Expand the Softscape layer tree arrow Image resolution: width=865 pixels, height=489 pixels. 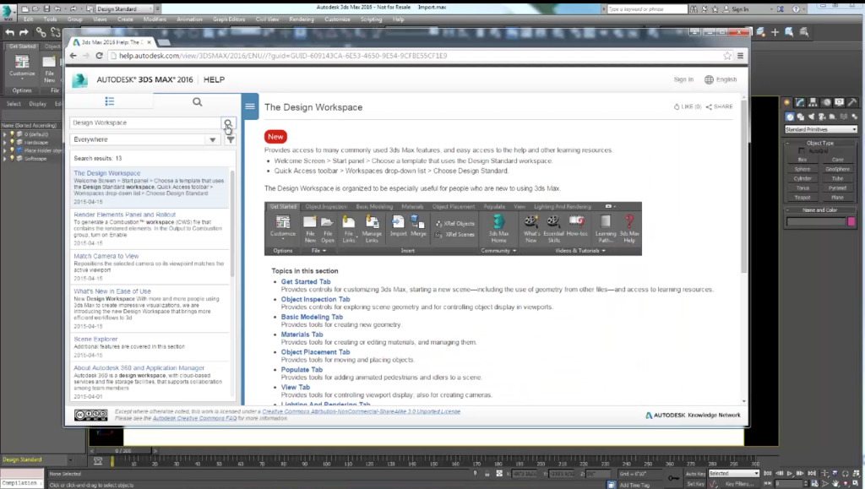pos(4,158)
